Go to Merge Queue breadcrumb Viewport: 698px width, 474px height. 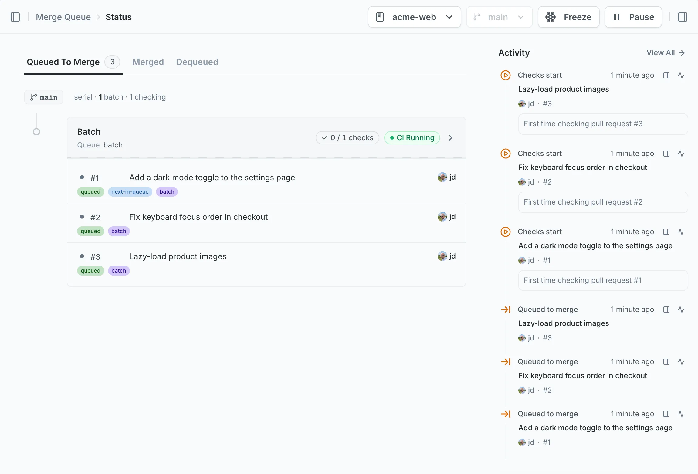point(63,17)
